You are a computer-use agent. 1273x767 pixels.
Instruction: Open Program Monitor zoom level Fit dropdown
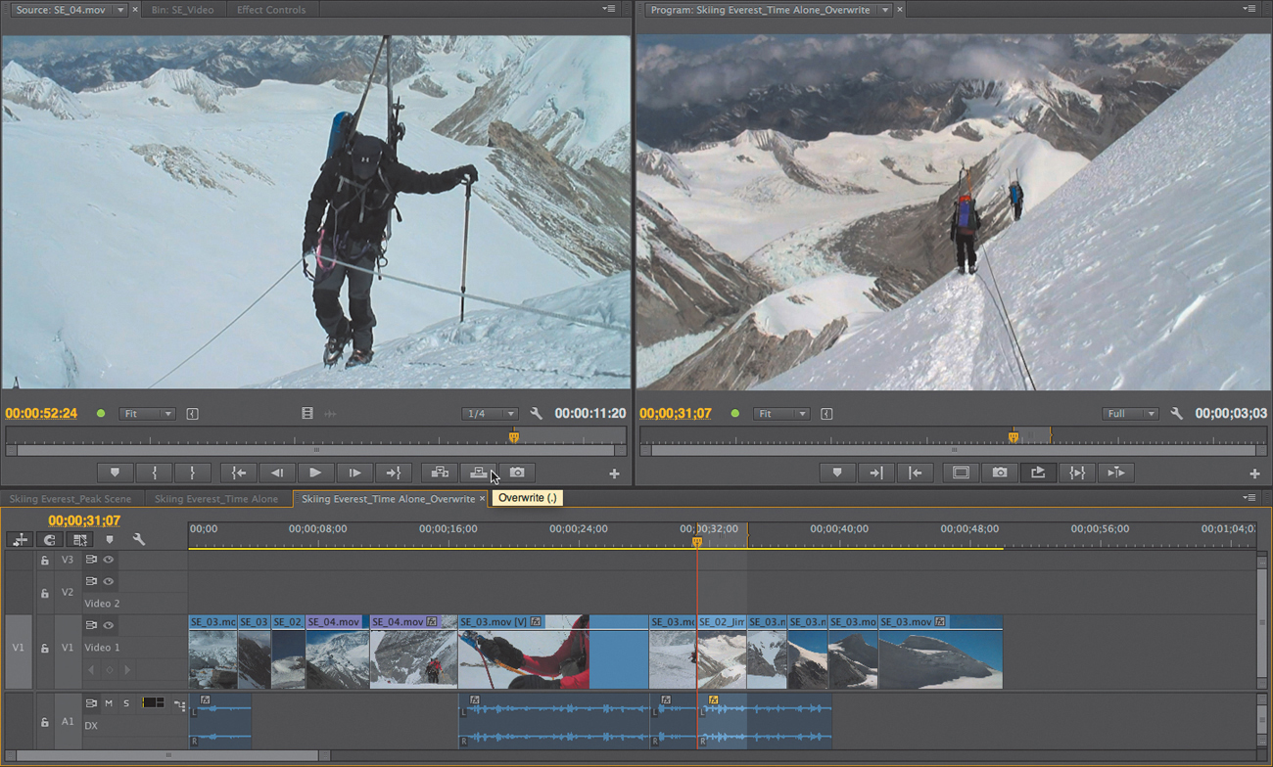(781, 414)
